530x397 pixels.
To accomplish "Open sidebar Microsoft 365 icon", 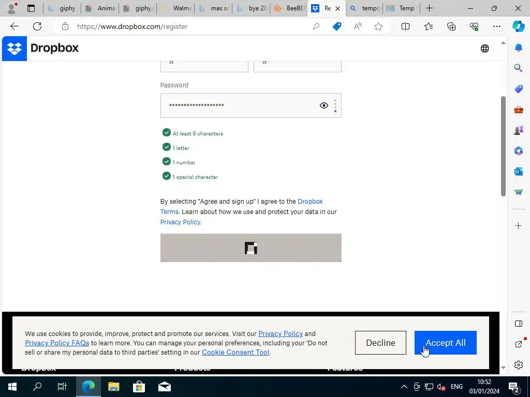I will (x=519, y=150).
